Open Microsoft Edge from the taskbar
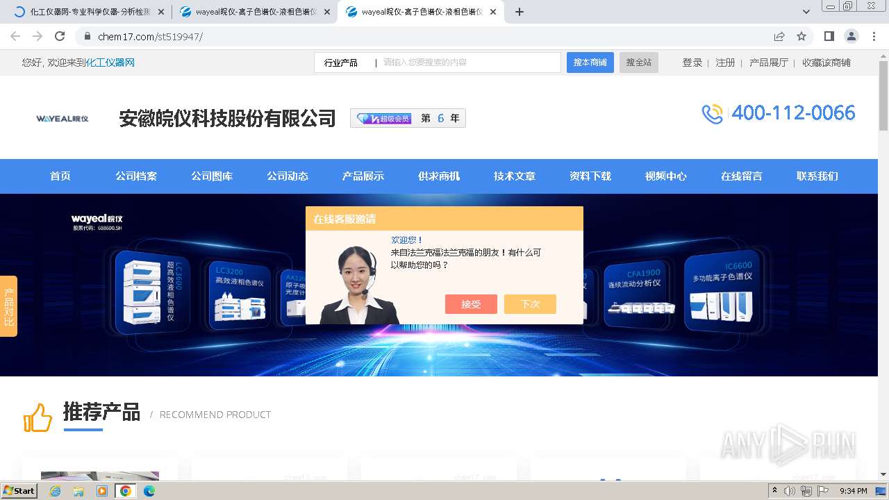Viewport: 889px width, 500px height. (149, 491)
